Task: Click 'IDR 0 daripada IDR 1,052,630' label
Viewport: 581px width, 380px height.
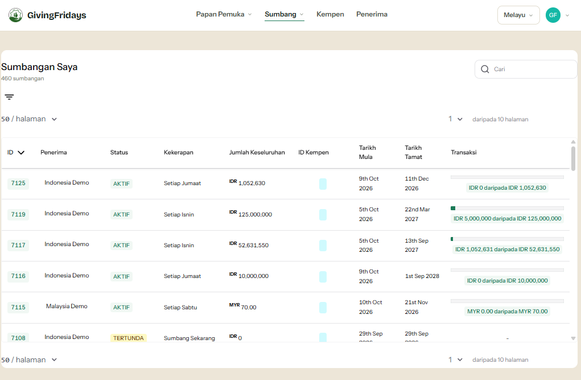Action: pos(507,188)
